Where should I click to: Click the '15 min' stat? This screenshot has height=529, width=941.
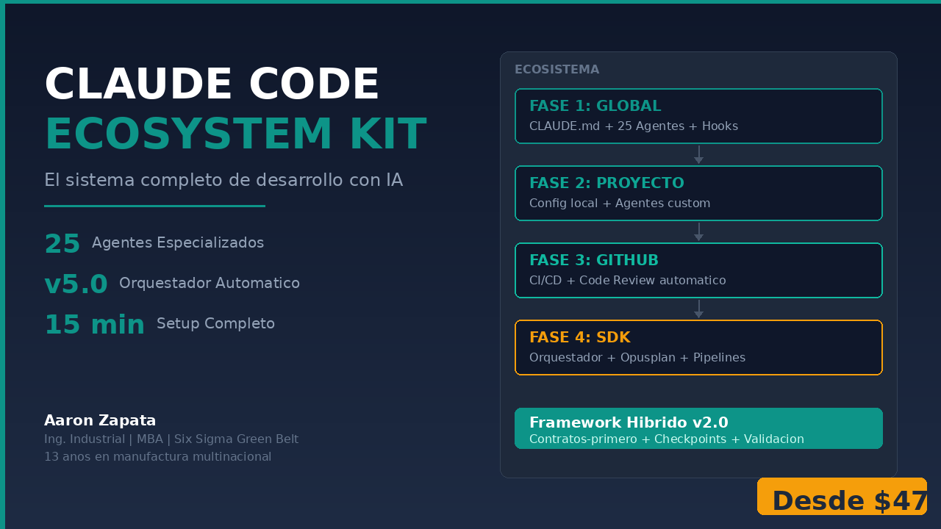(x=95, y=325)
